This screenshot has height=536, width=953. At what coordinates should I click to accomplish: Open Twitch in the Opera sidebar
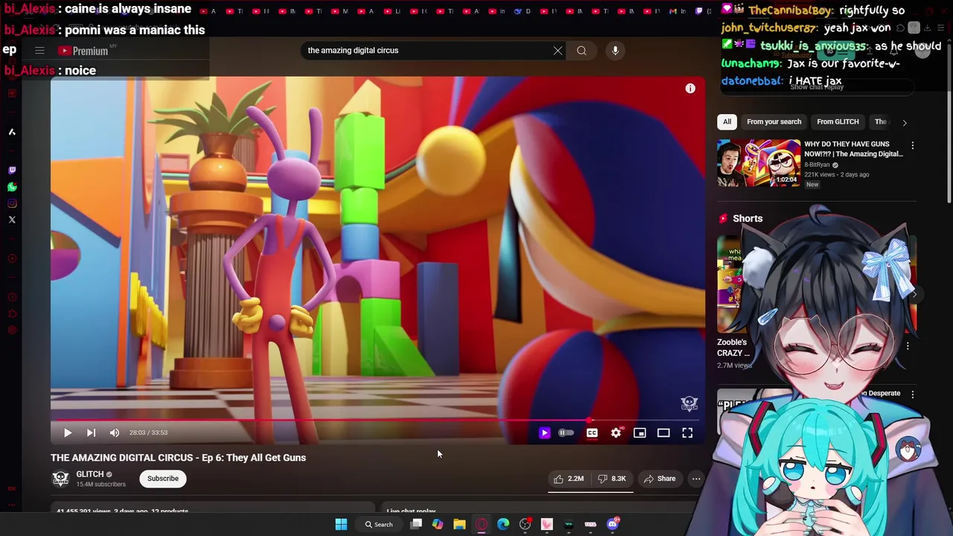(12, 170)
